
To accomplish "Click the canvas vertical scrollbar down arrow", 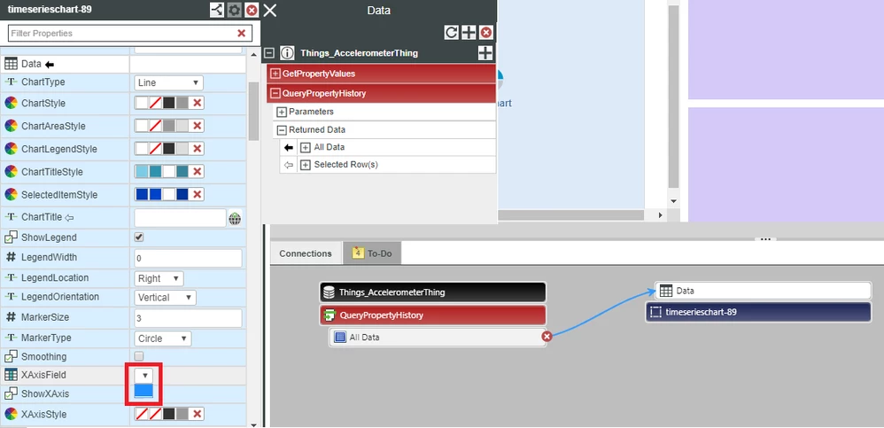I will (x=673, y=200).
